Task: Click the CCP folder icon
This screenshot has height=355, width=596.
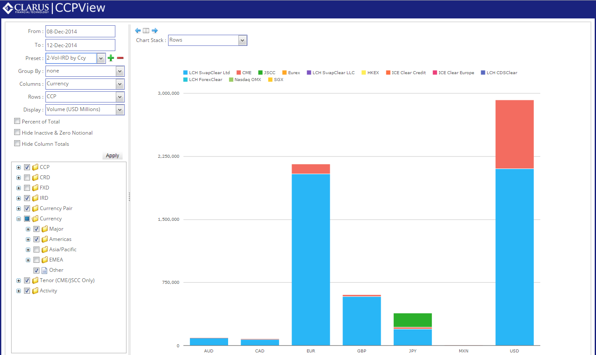Action: [35, 167]
